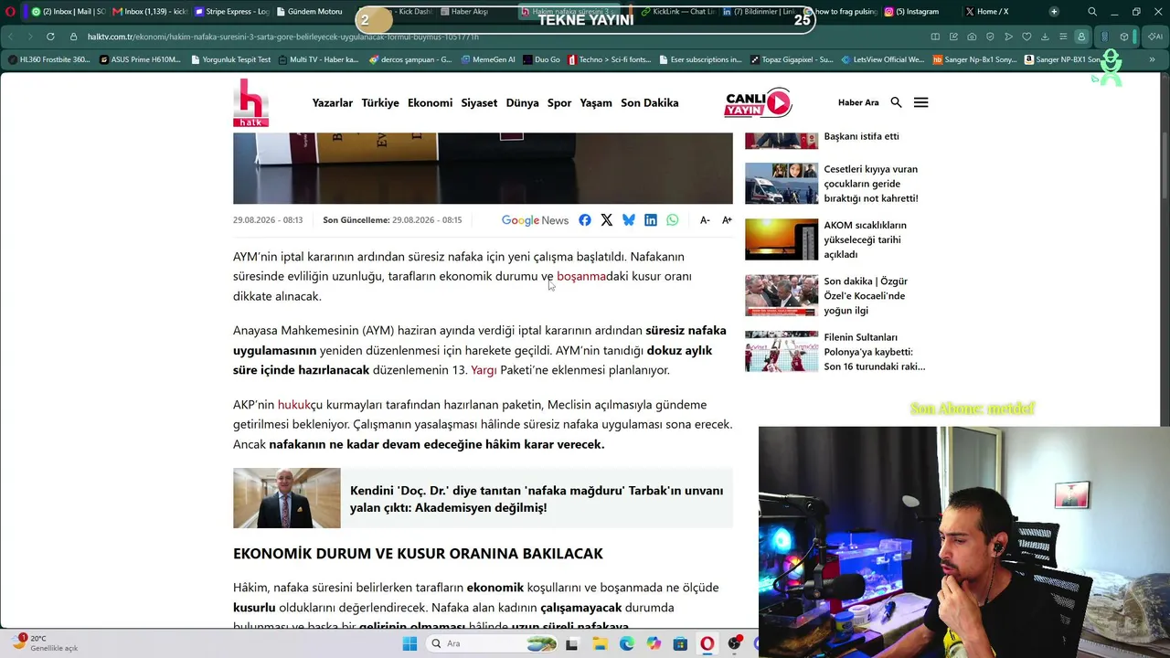Viewport: 1170px width, 658px height.
Task: Open the Yorgunluk Tespit Test bookmark
Action: (231, 59)
